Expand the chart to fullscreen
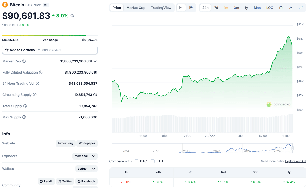Image resolution: width=307 pixels, height=188 pixels. 301,8
